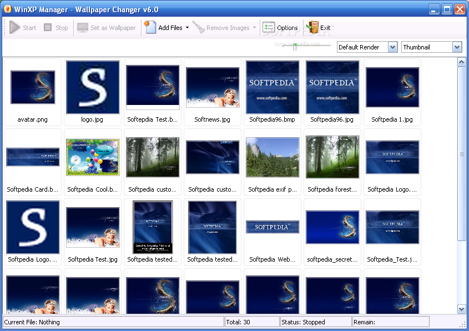Screen dimensions: 469x331
Task: Click the scroll down arrow
Action: [x=461, y=309]
